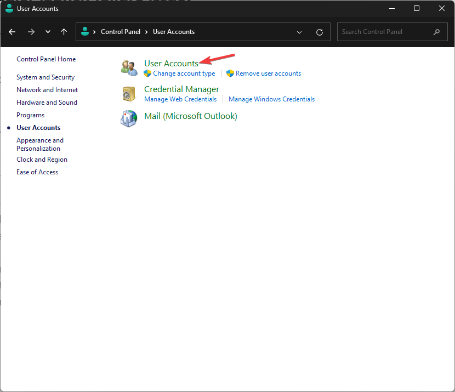Screen dimensions: 455x392
Task: Click Remove user accounts link
Action: (x=268, y=73)
